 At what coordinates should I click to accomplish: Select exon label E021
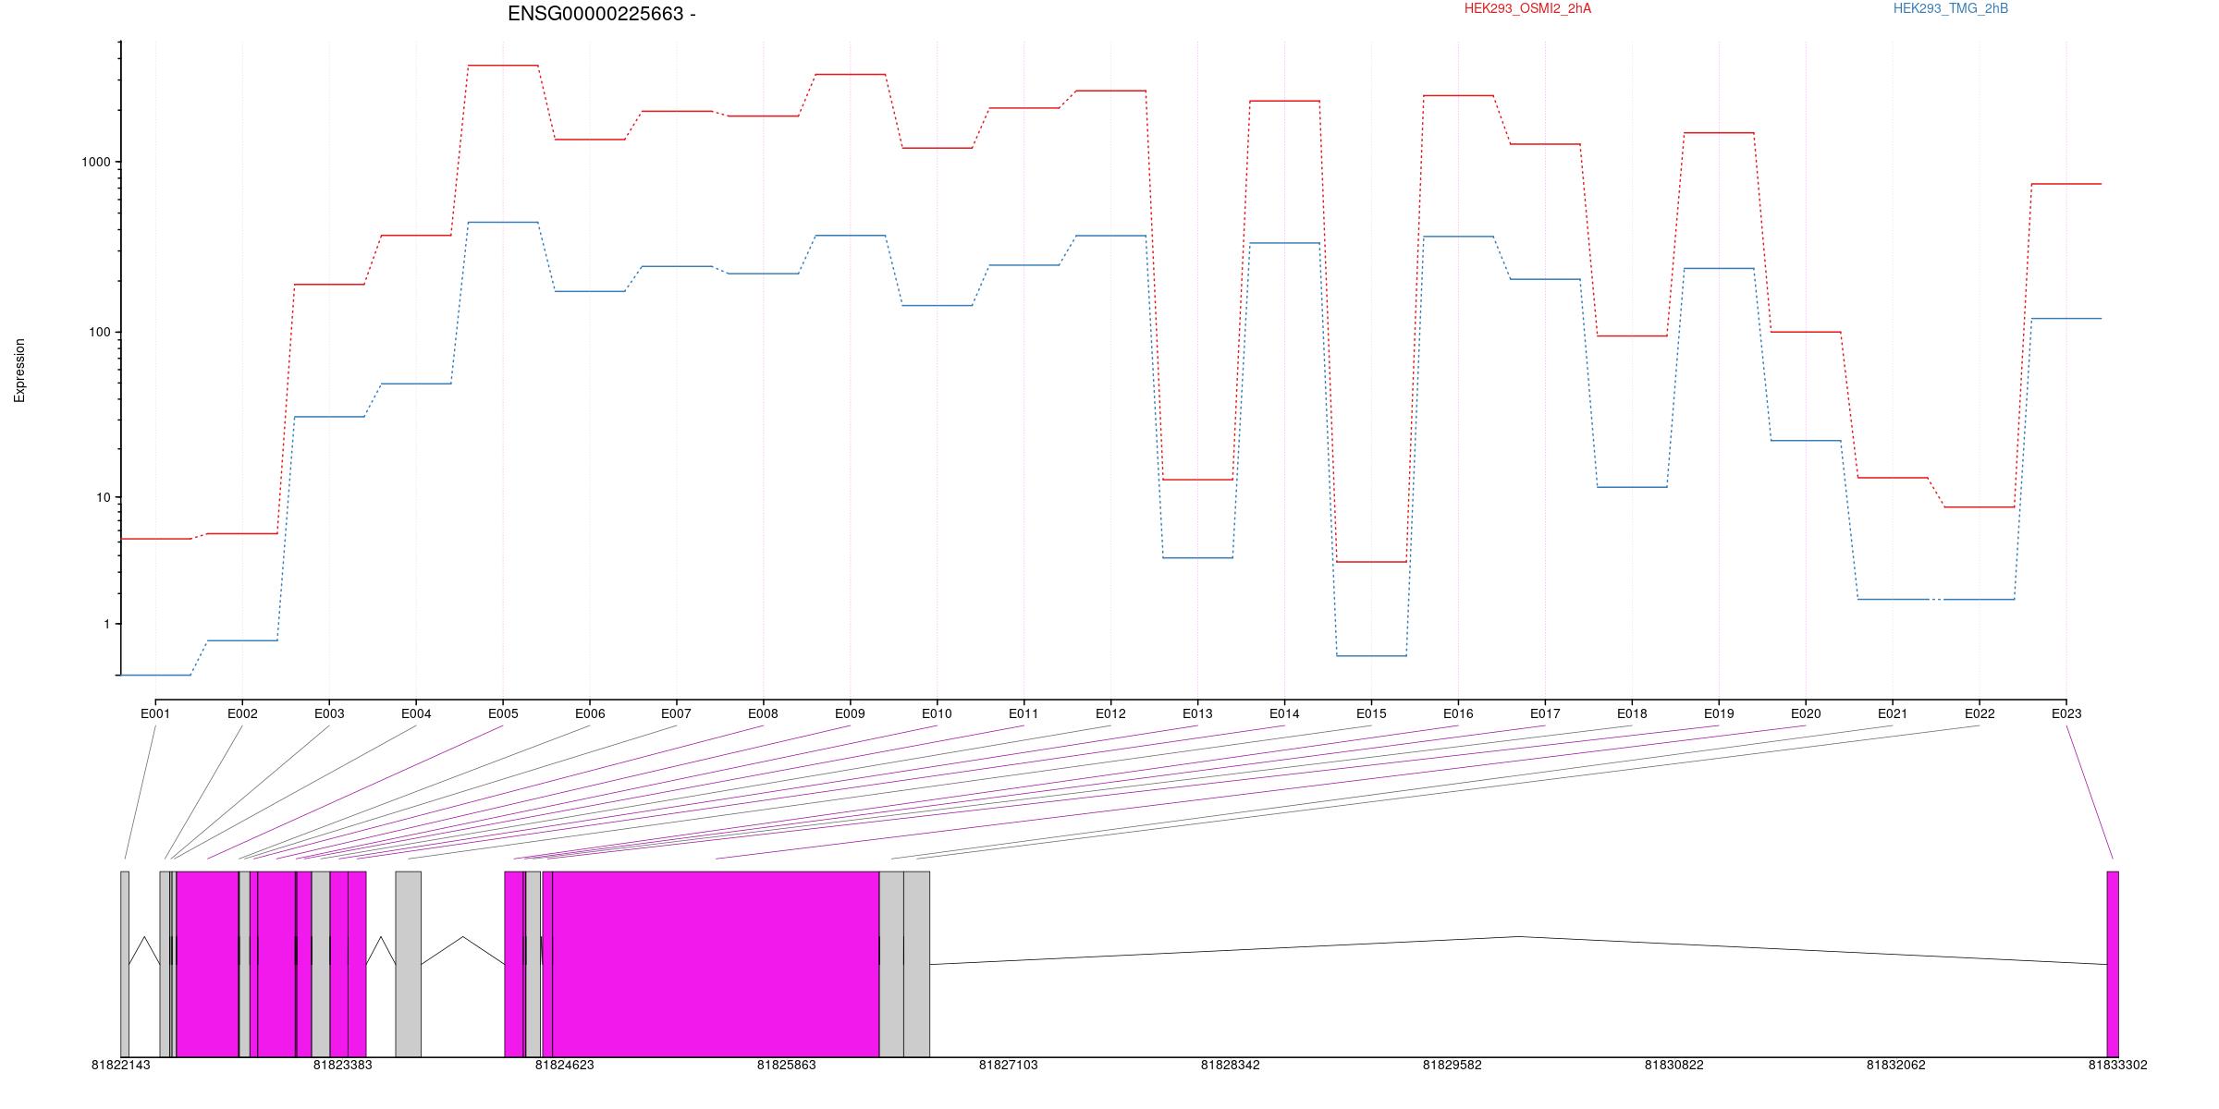pyautogui.click(x=1893, y=713)
